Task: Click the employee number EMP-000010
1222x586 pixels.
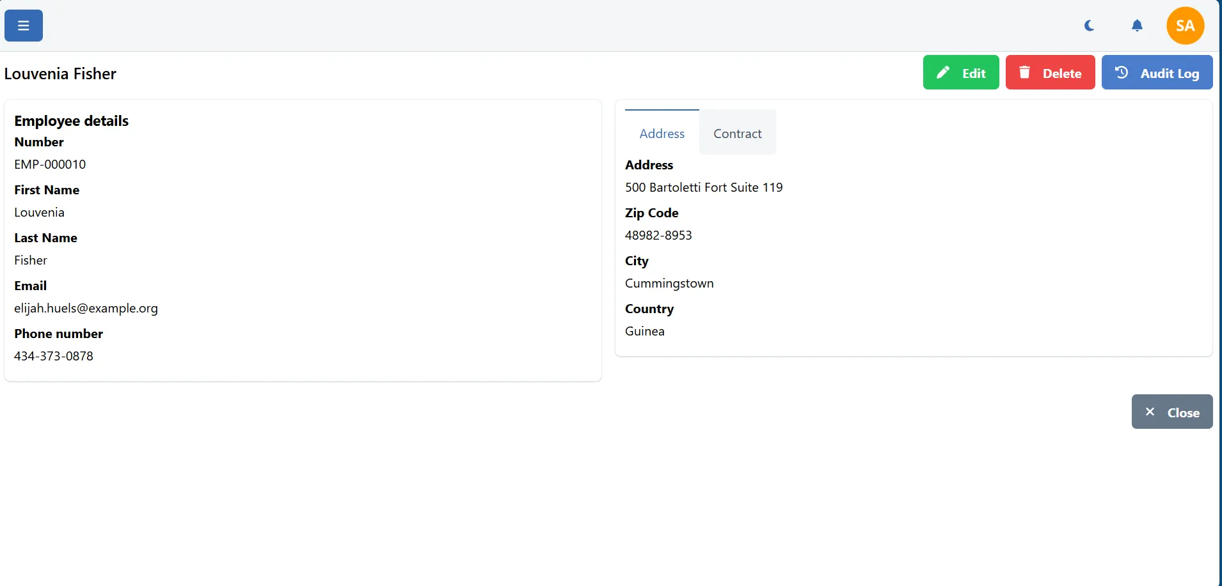Action: coord(49,164)
